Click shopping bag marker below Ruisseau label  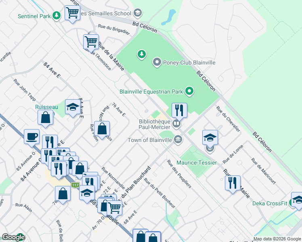[x=46, y=118]
